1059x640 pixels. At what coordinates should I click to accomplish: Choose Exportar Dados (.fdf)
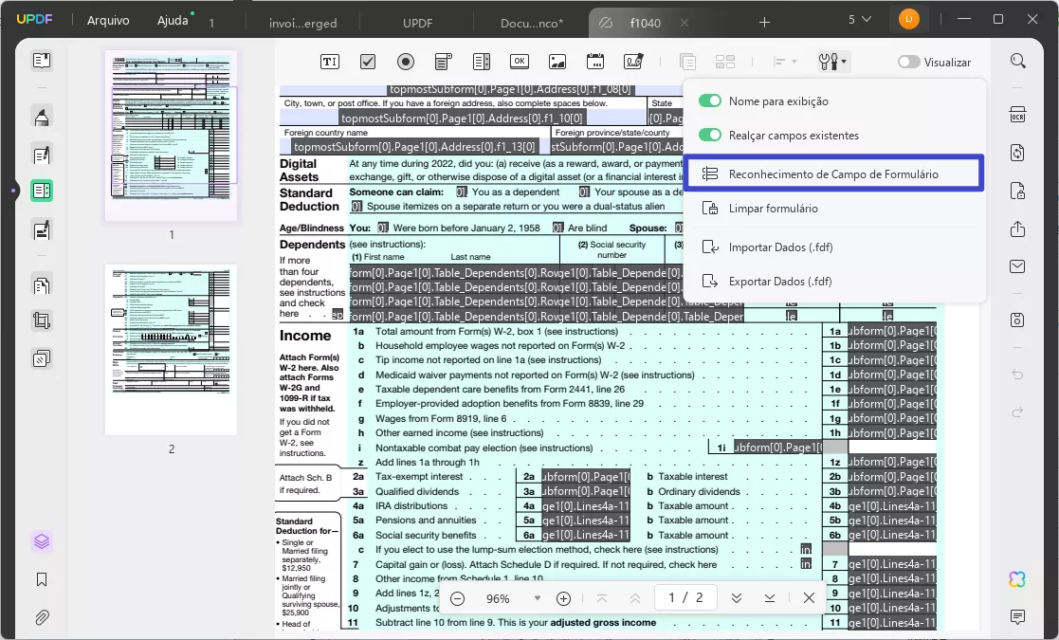779,282
